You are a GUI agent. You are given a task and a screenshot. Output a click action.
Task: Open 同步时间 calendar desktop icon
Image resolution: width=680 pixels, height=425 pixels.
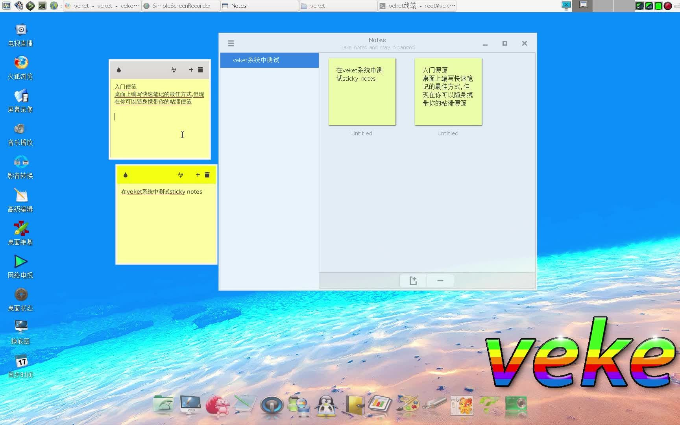coord(21,366)
